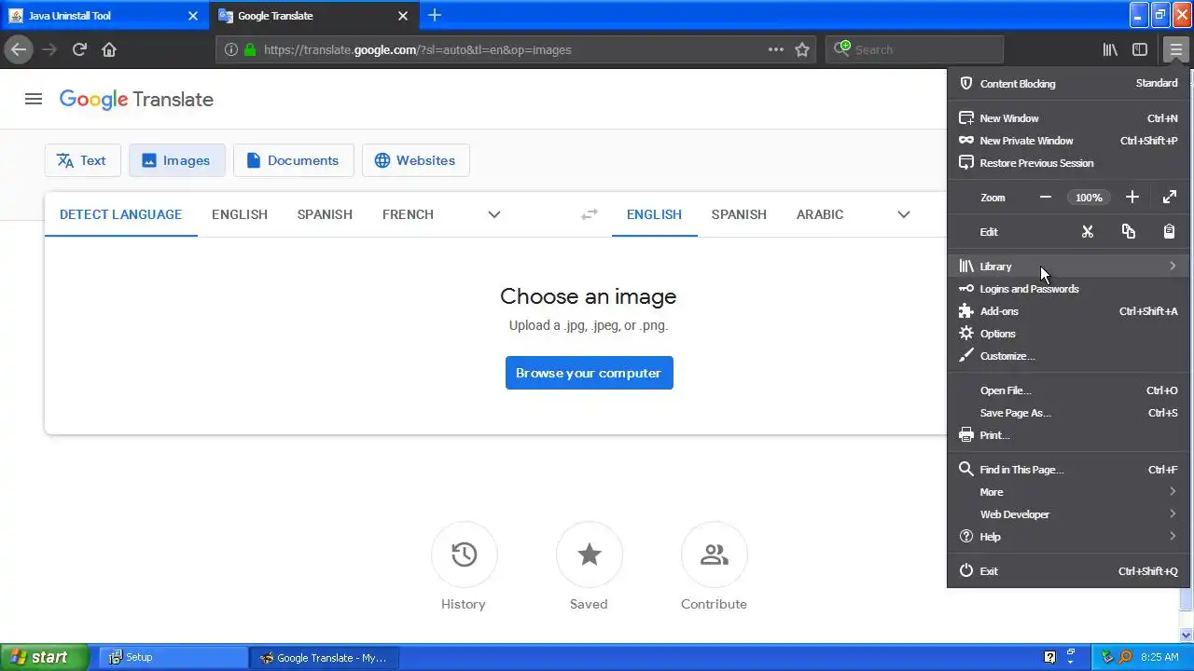
Task: Click the secure lock icon in the address bar
Action: pyautogui.click(x=249, y=49)
